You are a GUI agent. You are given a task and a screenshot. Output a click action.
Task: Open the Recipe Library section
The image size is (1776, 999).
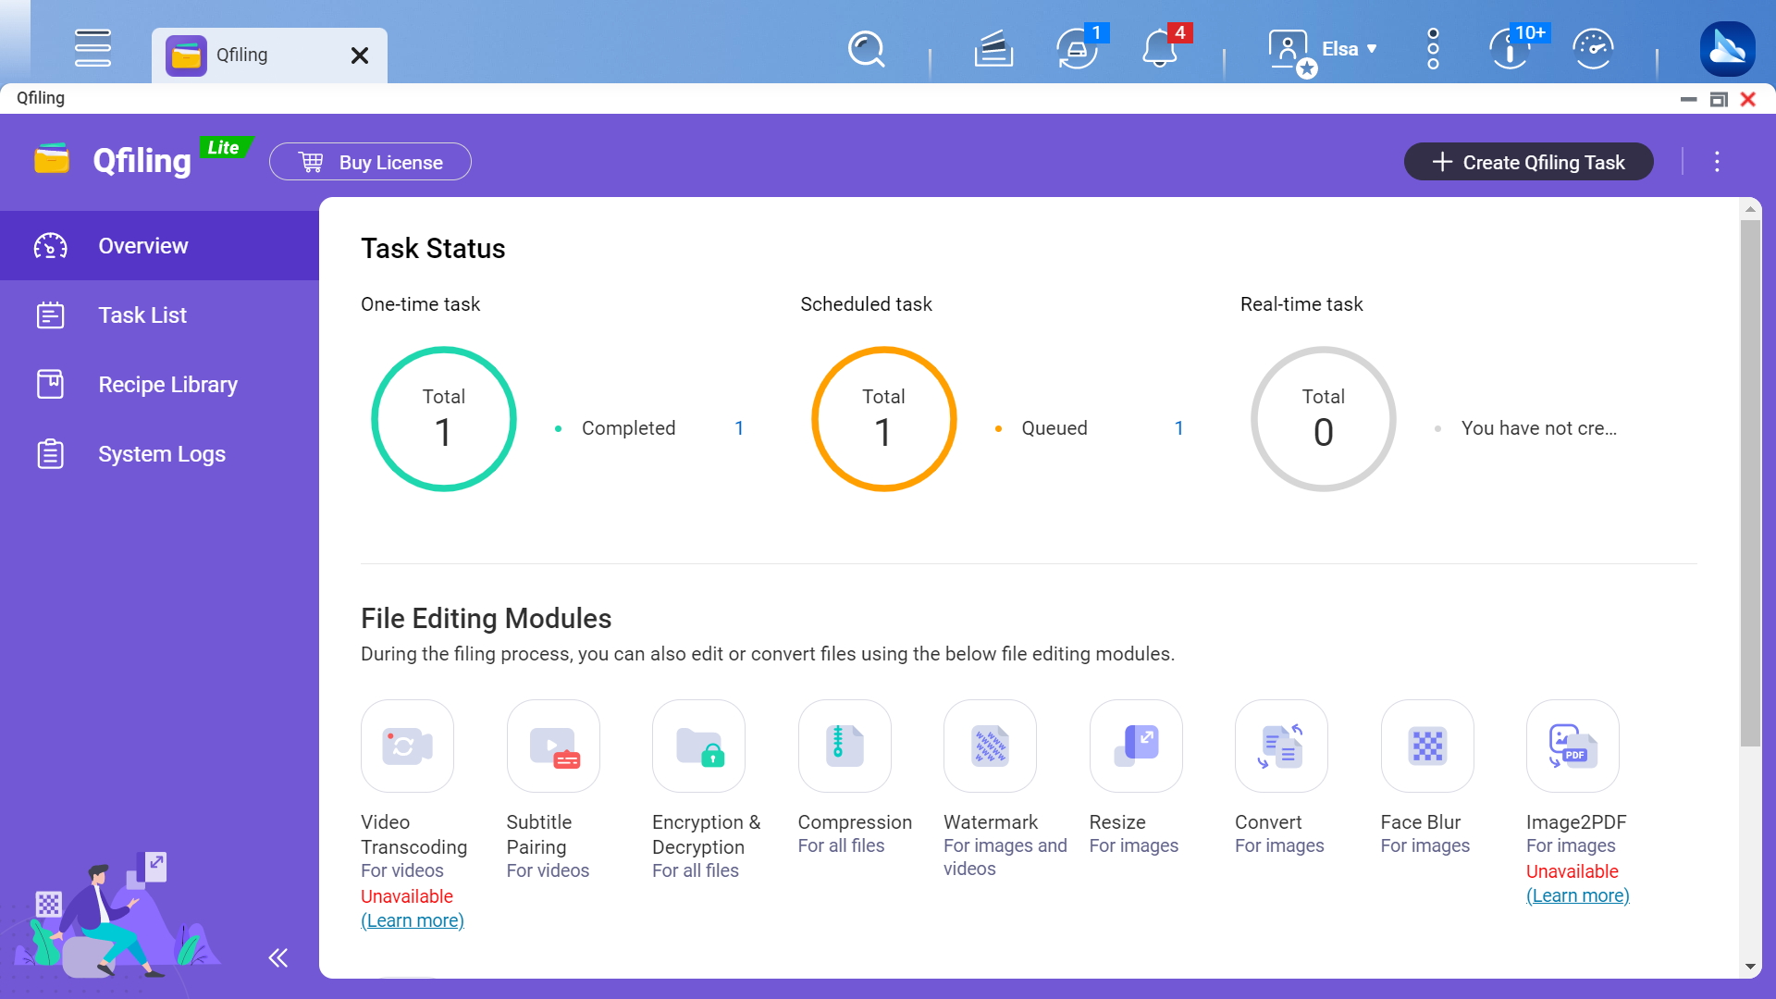[167, 384]
